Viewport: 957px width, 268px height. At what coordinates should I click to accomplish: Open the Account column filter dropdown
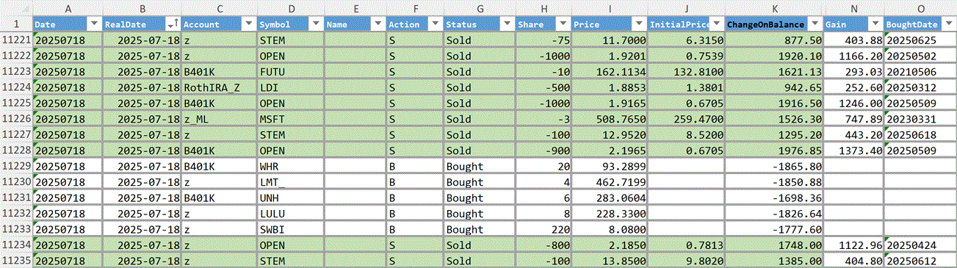tap(248, 24)
